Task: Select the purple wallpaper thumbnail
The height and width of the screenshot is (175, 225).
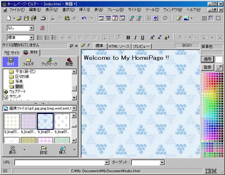Action: point(29,122)
